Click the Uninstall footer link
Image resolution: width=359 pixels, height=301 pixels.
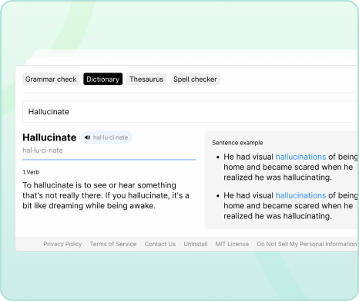click(196, 244)
